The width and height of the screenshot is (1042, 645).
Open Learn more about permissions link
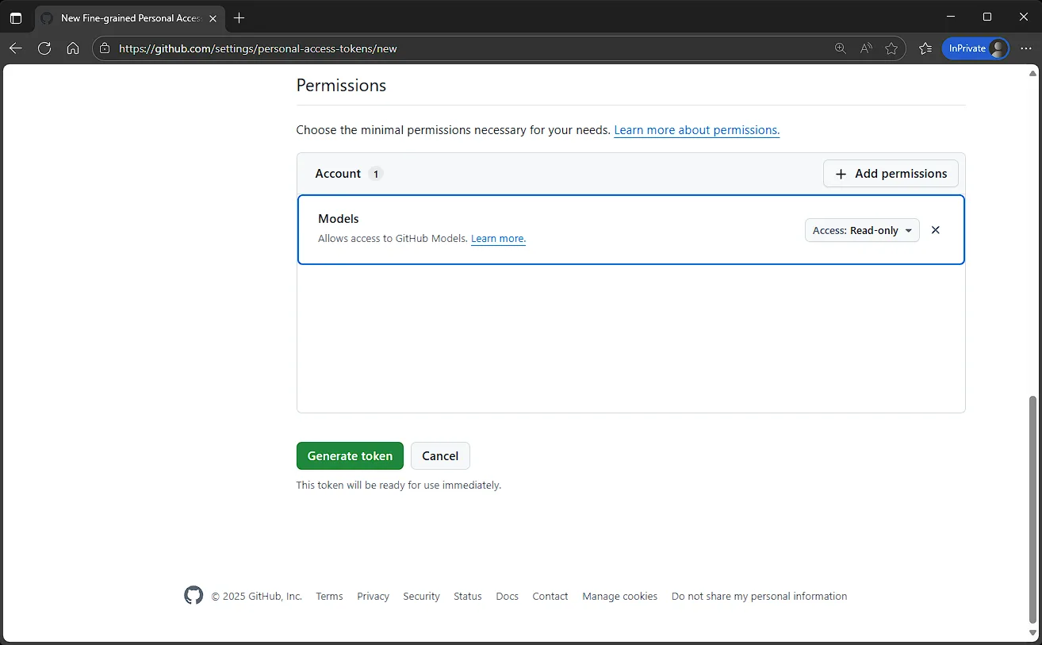(696, 130)
